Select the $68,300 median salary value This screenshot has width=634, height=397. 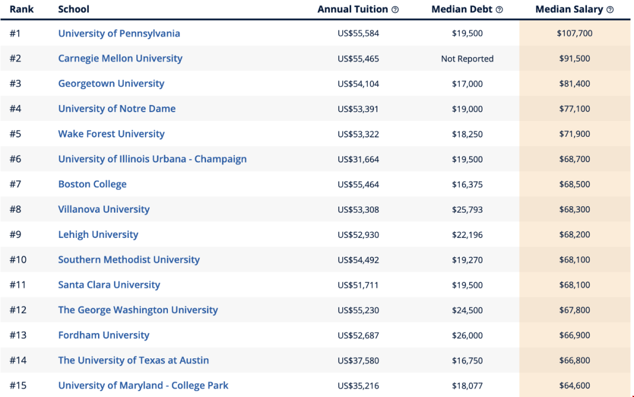pos(575,209)
